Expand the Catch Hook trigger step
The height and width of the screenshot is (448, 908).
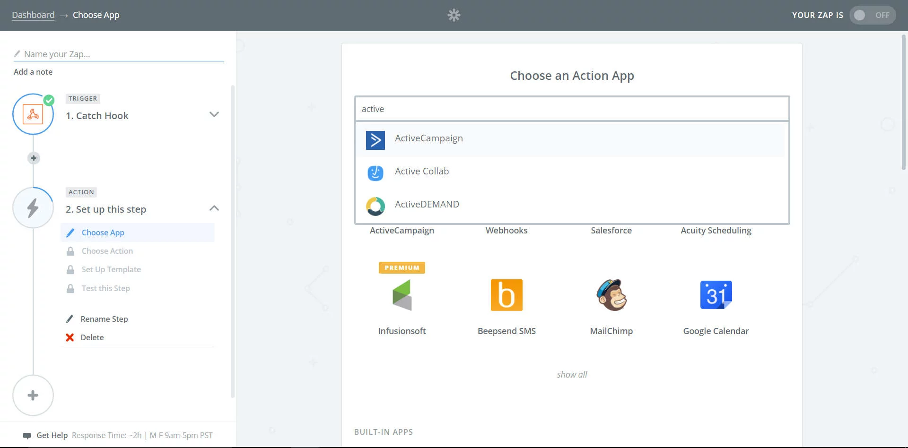[214, 114]
